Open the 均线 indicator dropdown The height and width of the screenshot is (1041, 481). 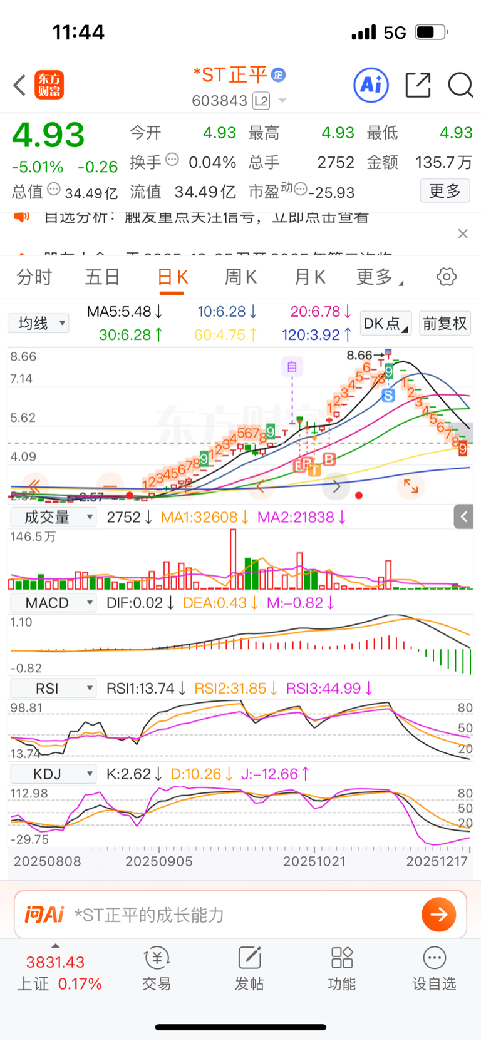pos(38,323)
